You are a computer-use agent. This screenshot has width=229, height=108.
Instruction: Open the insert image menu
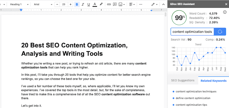122,4
